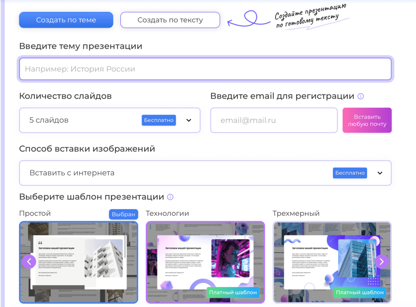This screenshot has height=307, width=416.
Task: Click the "Бесплатно" badge in slide count field
Action: (159, 120)
